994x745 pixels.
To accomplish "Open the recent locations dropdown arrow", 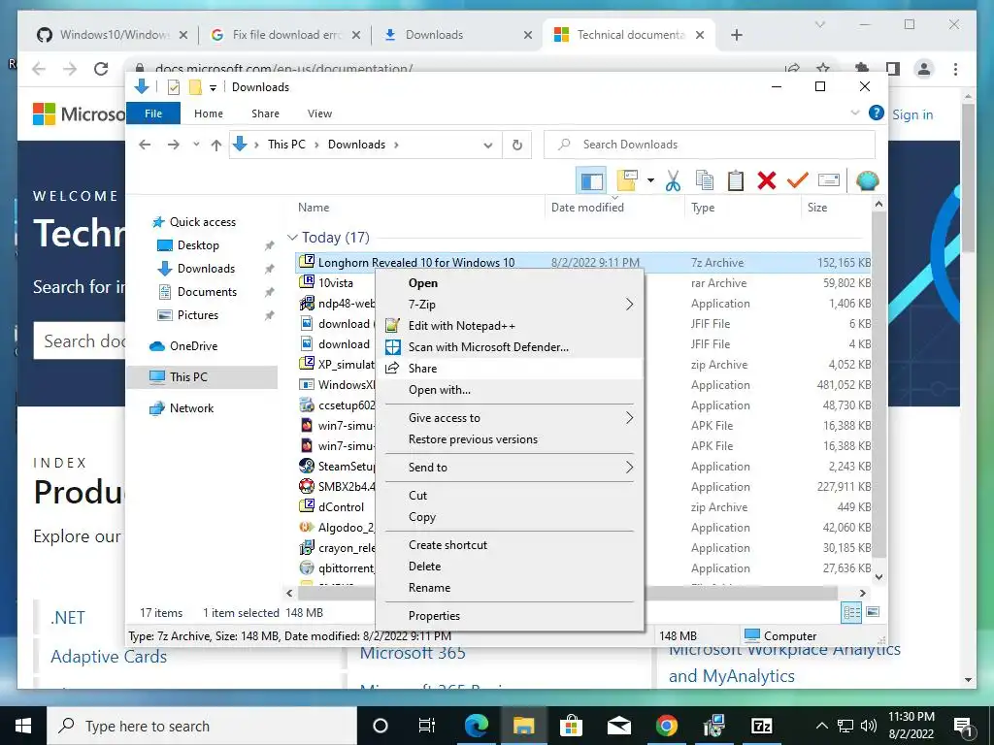I will pos(196,145).
